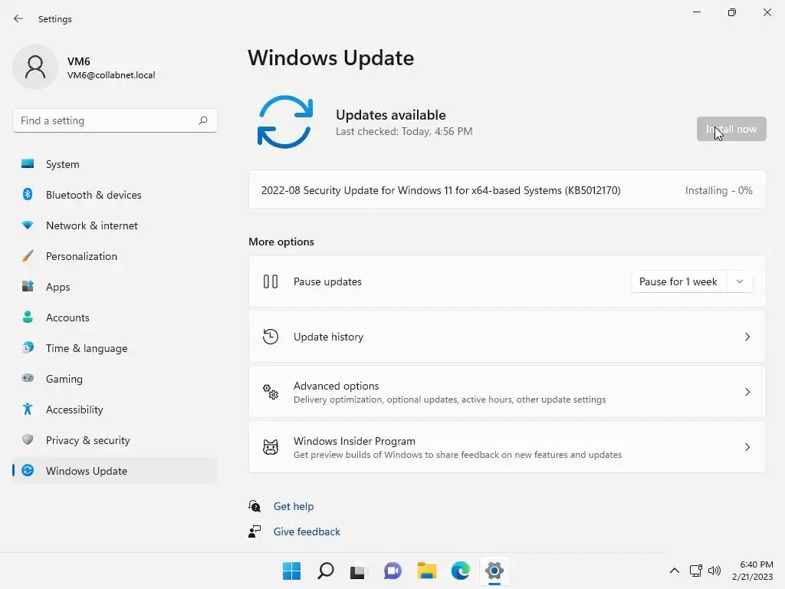This screenshot has height=589, width=785.
Task: Open File Explorer from the taskbar
Action: 426,571
